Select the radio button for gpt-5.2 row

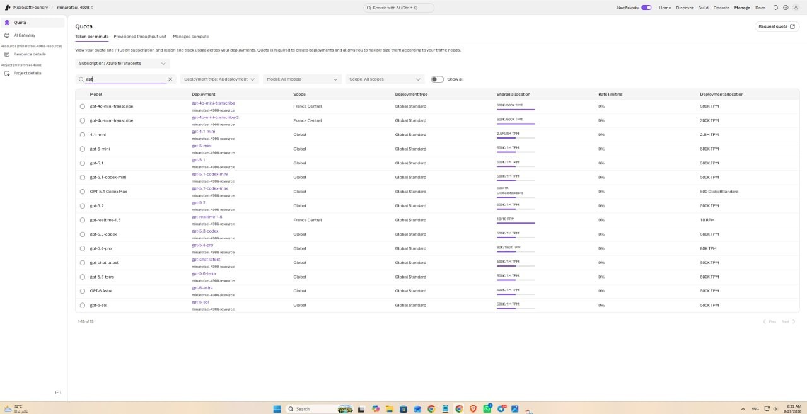point(83,206)
